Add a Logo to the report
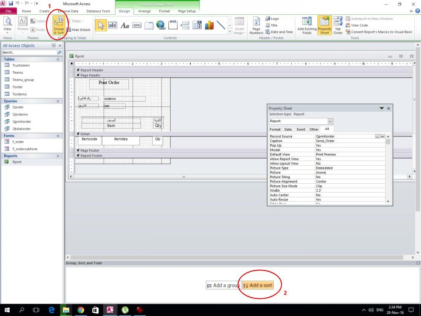Image resolution: width=421 pixels, height=316 pixels. 272,19
